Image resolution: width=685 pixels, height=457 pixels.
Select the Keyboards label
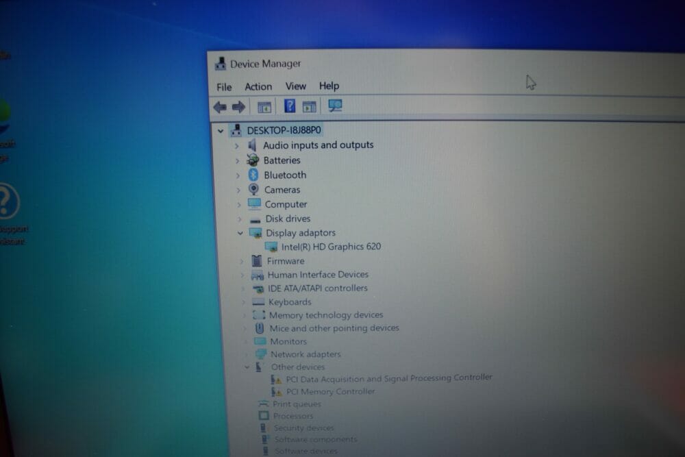pyautogui.click(x=290, y=302)
